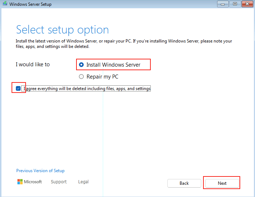Open Previous Version of Setup link

pyautogui.click(x=40, y=171)
